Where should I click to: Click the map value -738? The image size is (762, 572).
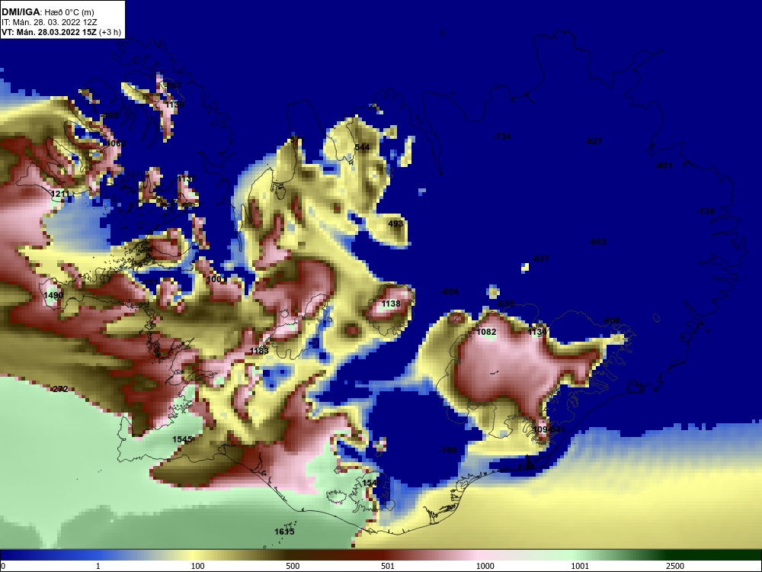point(706,211)
